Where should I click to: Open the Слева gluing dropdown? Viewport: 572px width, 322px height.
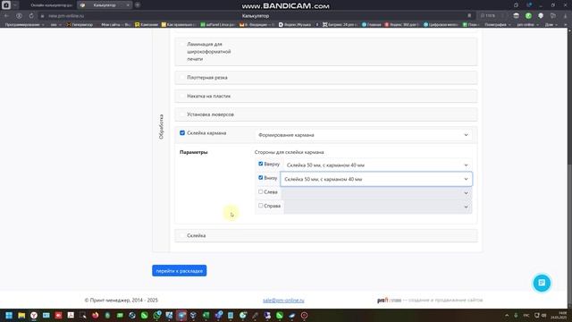[376, 193]
